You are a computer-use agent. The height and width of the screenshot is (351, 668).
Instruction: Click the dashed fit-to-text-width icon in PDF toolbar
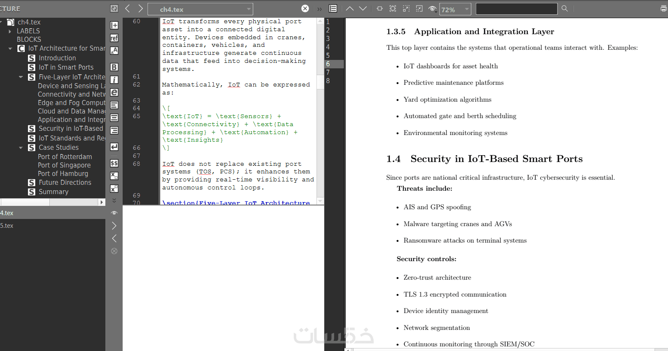tap(406, 8)
